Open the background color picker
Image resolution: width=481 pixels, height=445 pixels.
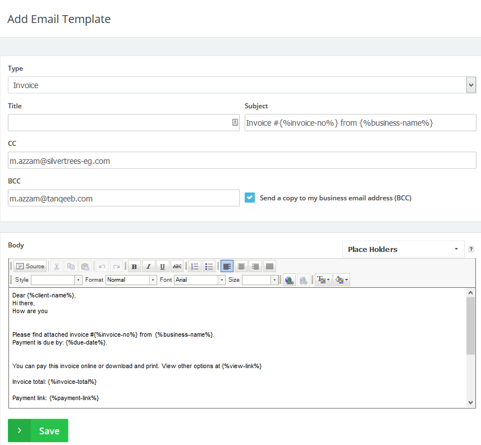click(341, 280)
